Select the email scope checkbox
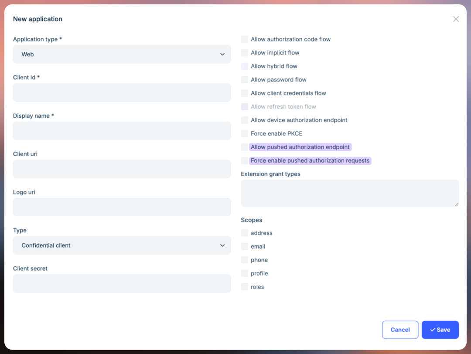 coord(244,246)
